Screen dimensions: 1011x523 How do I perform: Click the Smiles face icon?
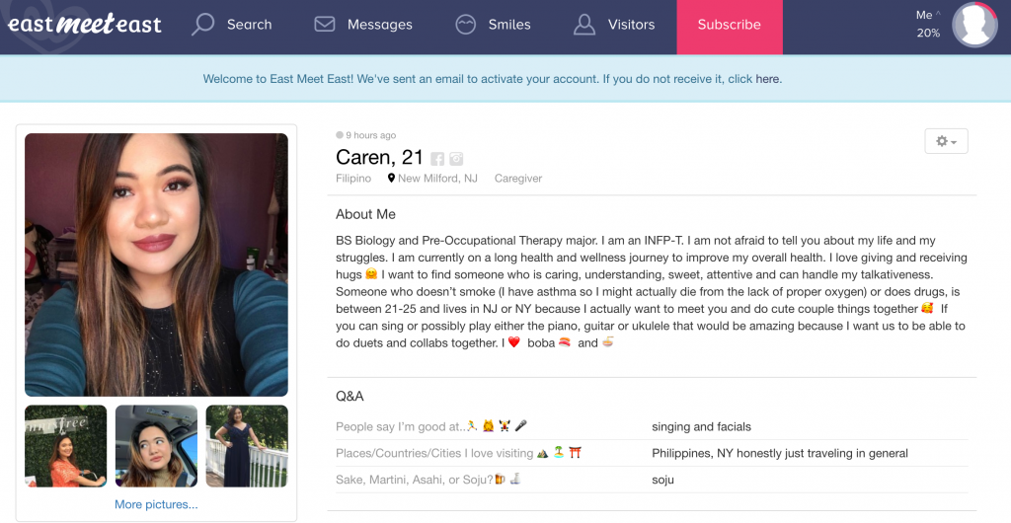[466, 25]
